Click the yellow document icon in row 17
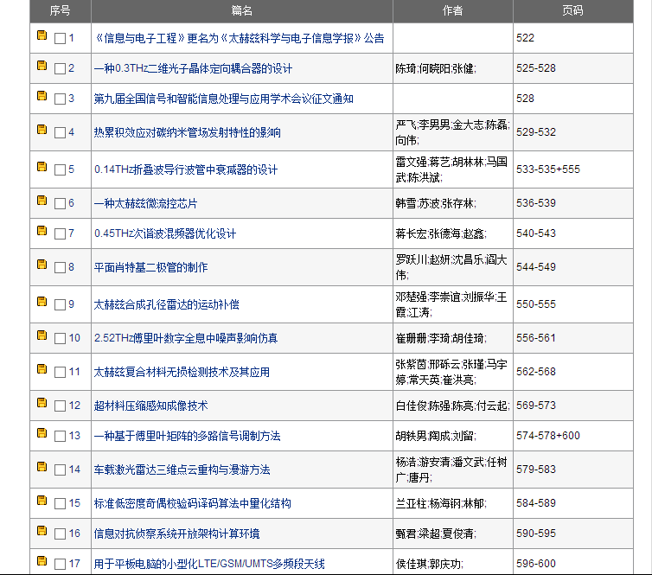Image resolution: width=652 pixels, height=575 pixels. (42, 561)
